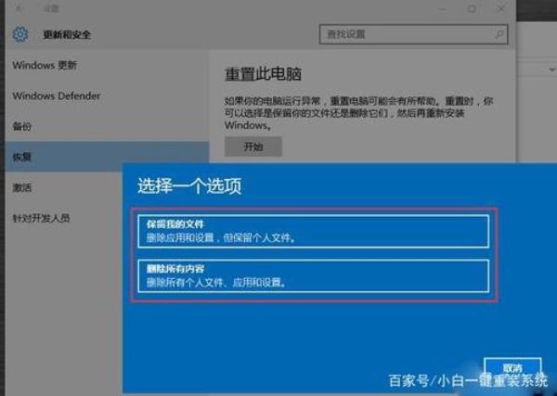The height and width of the screenshot is (396, 557).
Task: Click the 开始 button under 重置此电脑
Action: coord(253,147)
